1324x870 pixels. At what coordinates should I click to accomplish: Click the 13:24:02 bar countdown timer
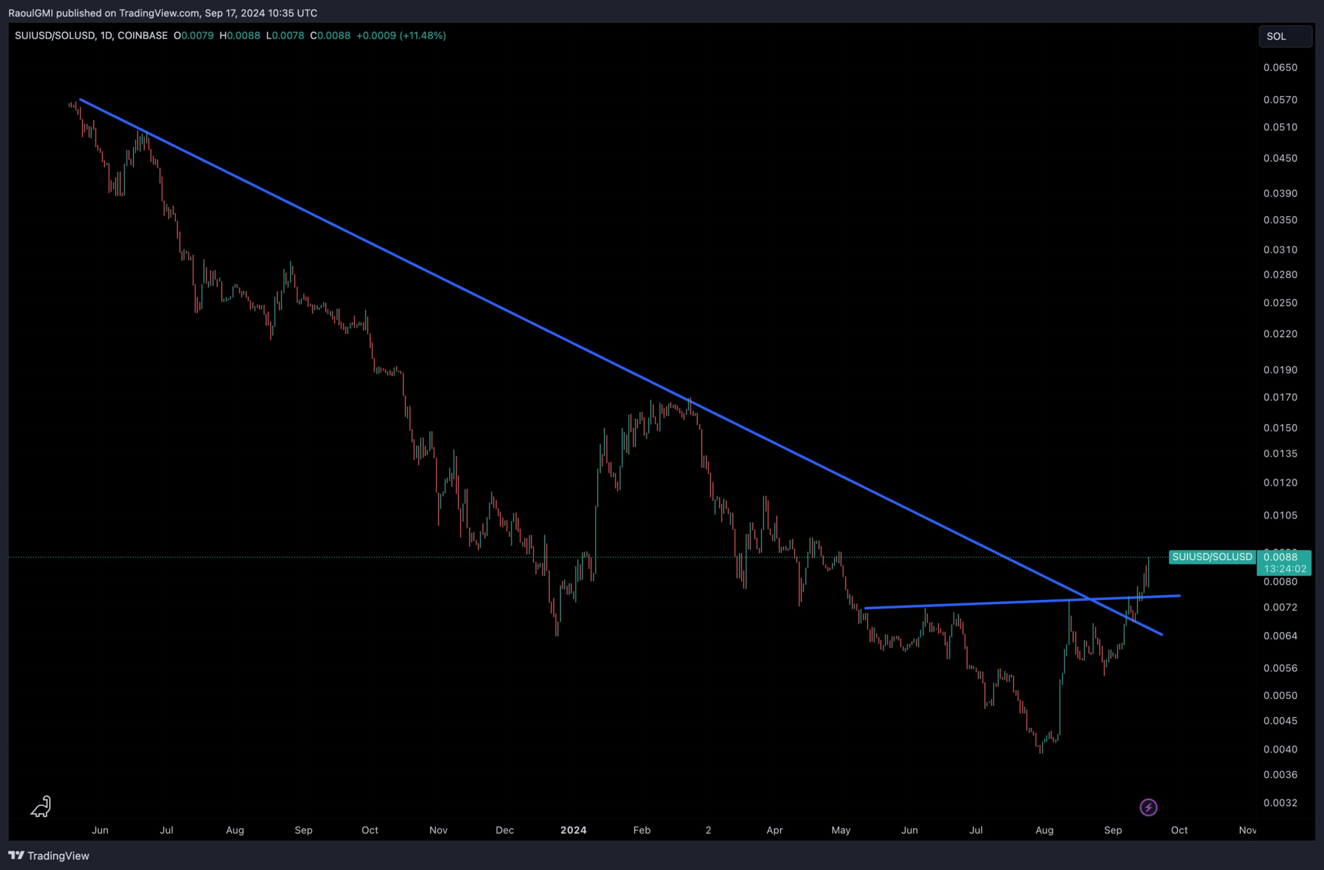(1285, 569)
